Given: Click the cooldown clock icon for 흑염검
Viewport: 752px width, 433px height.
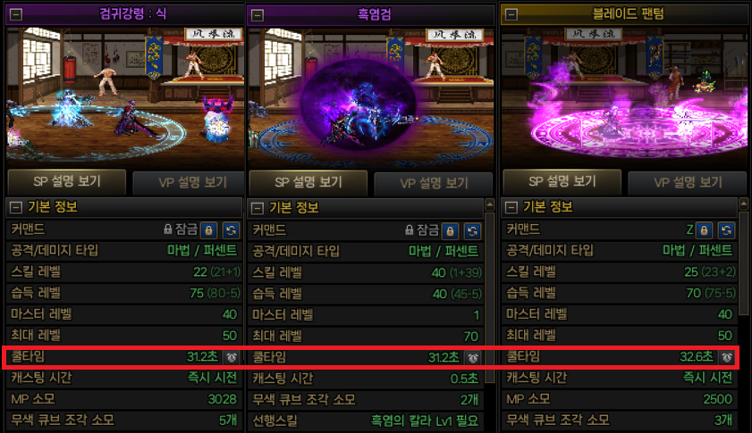Looking at the screenshot, I should pyautogui.click(x=473, y=358).
